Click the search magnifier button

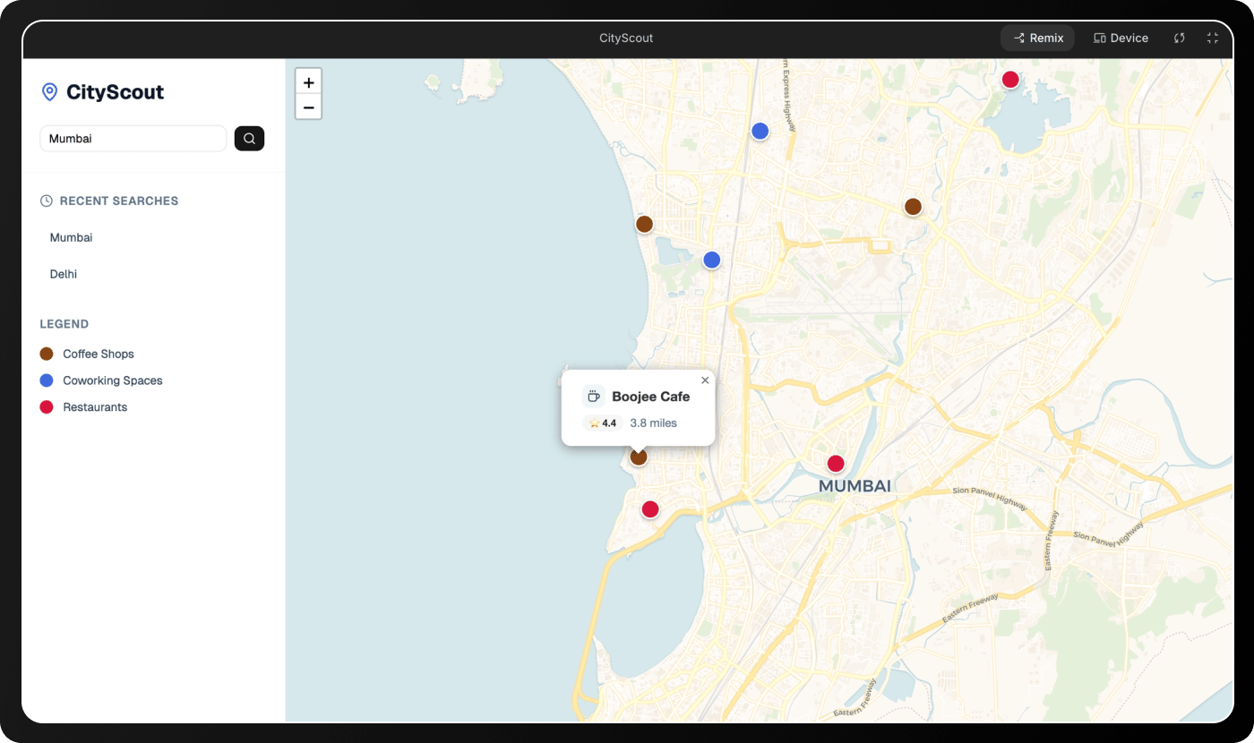click(x=249, y=139)
